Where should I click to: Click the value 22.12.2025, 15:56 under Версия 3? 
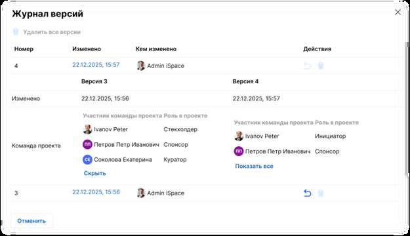tap(105, 98)
